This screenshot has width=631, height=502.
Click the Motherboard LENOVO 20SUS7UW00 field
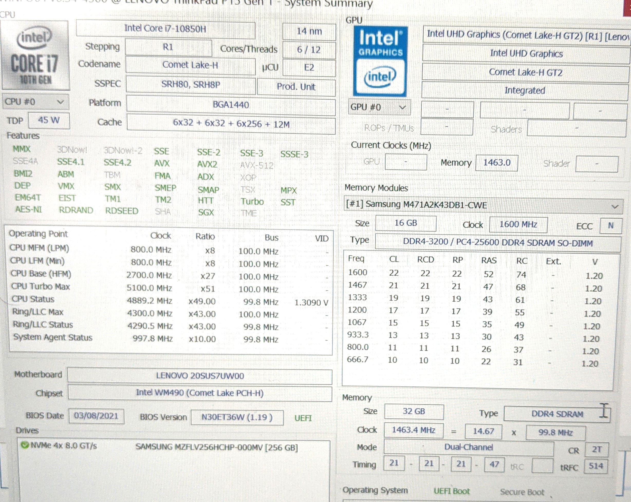click(200, 376)
